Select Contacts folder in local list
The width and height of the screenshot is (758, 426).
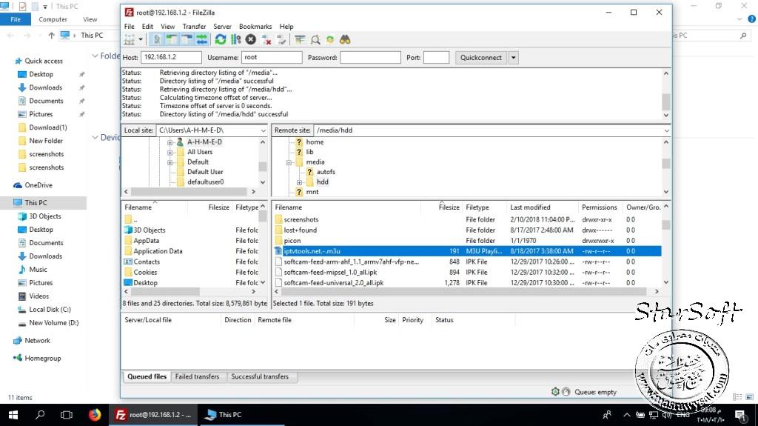tap(147, 262)
